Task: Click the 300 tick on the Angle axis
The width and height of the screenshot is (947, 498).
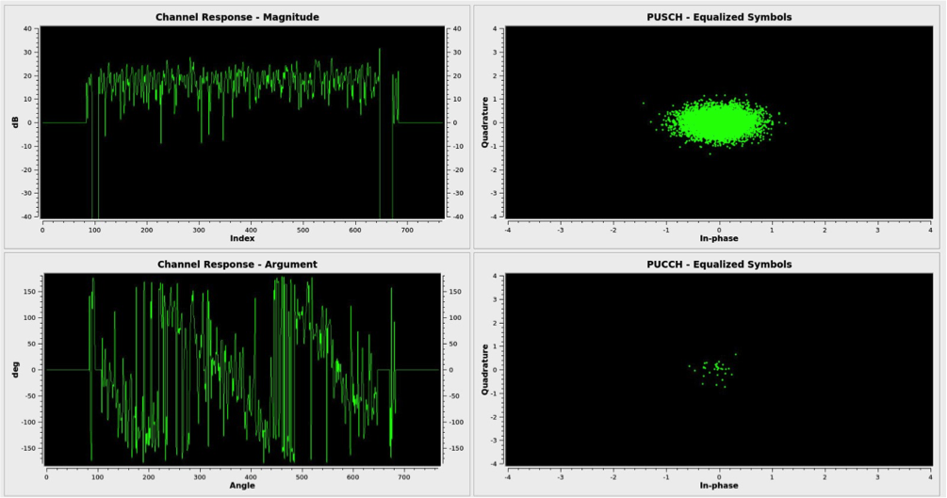Action: click(x=200, y=477)
